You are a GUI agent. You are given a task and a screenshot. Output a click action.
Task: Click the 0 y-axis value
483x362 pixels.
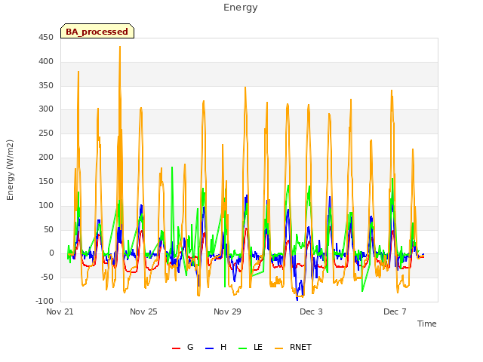[51, 253]
